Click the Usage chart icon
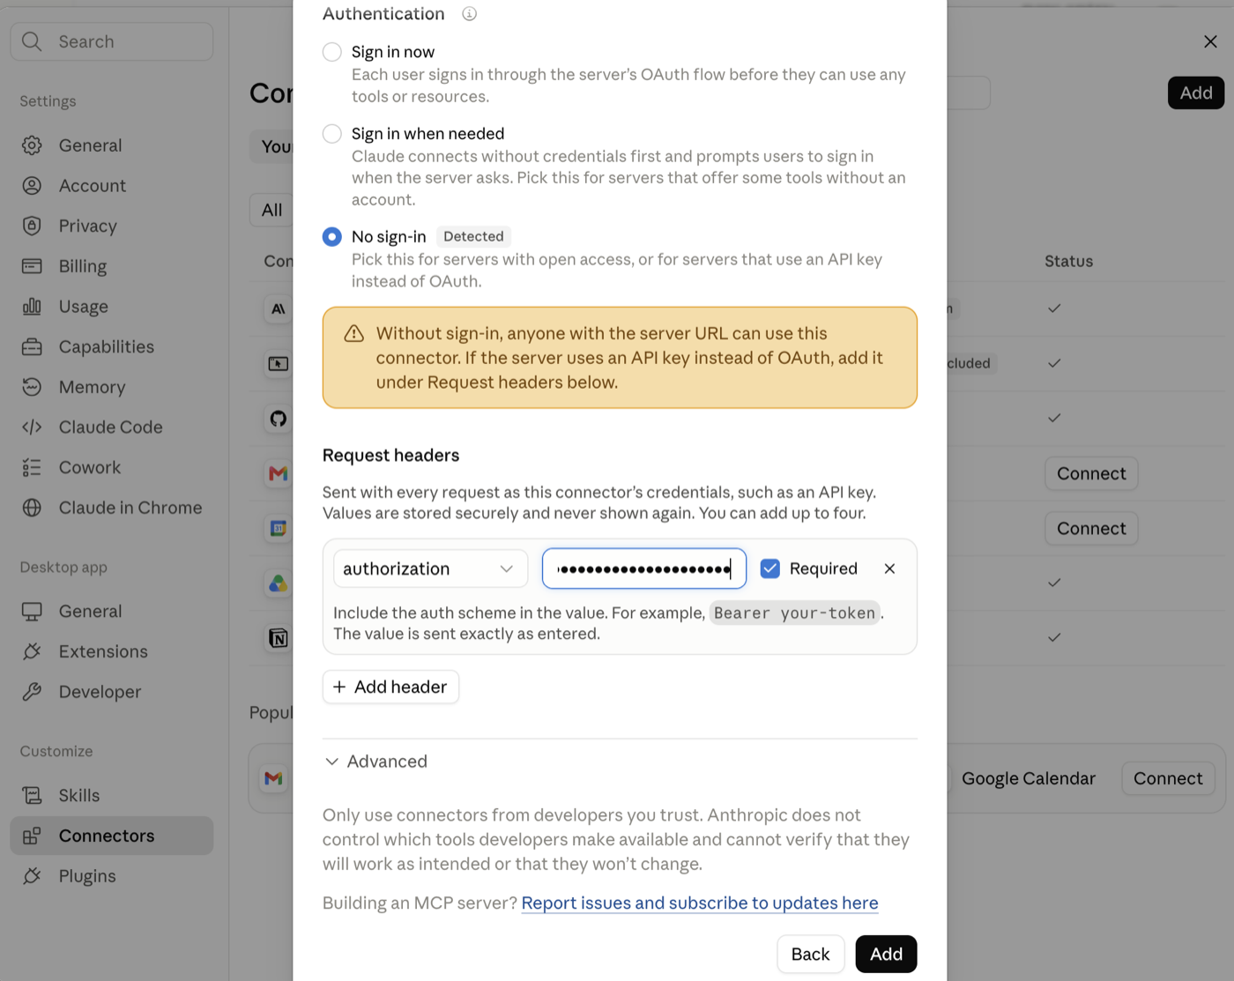 coord(32,307)
